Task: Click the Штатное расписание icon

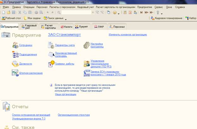Action: (15, 73)
